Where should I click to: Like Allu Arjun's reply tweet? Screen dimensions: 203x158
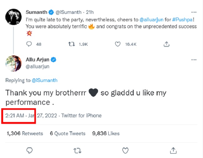[124, 150]
